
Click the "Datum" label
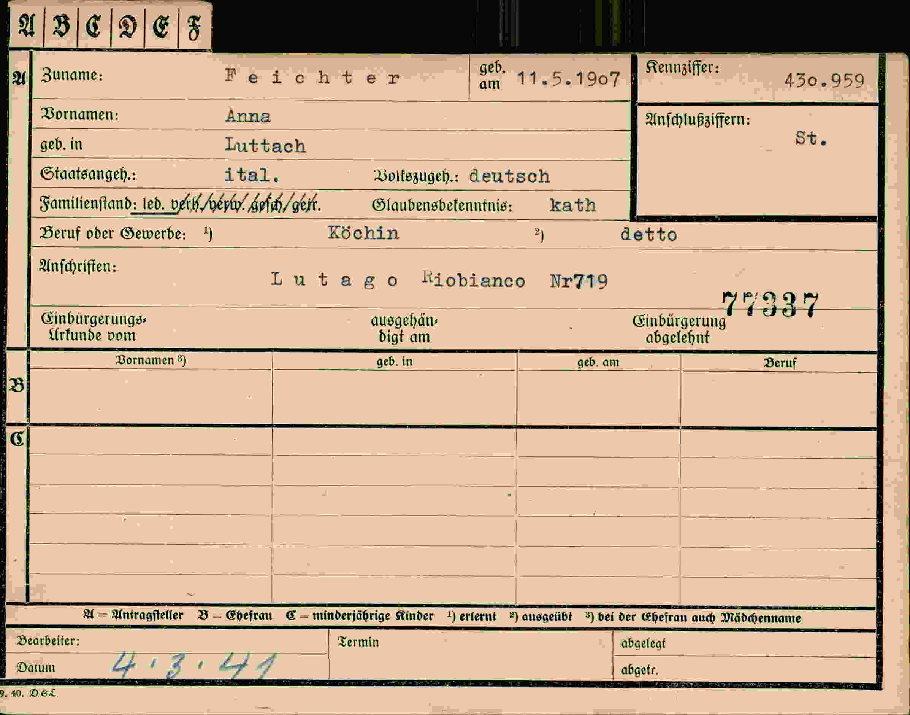(x=36, y=667)
